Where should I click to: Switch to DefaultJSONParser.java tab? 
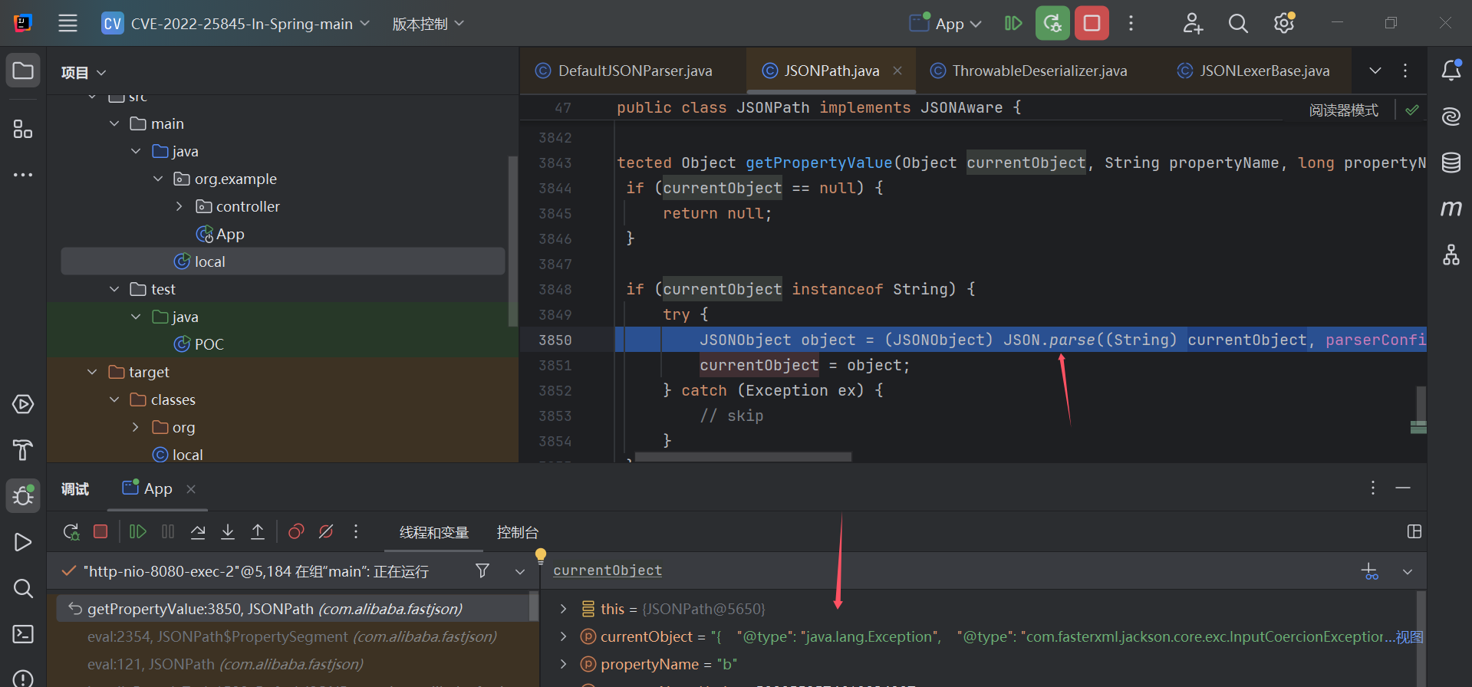(633, 71)
